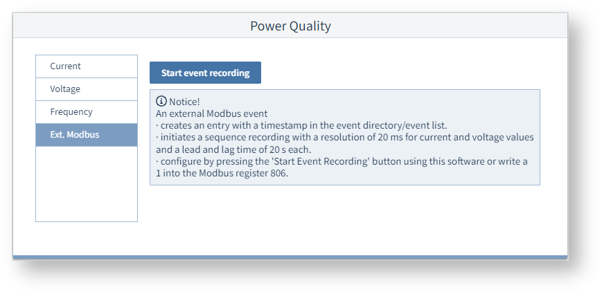Click the 'Notice!' heading text

184,102
